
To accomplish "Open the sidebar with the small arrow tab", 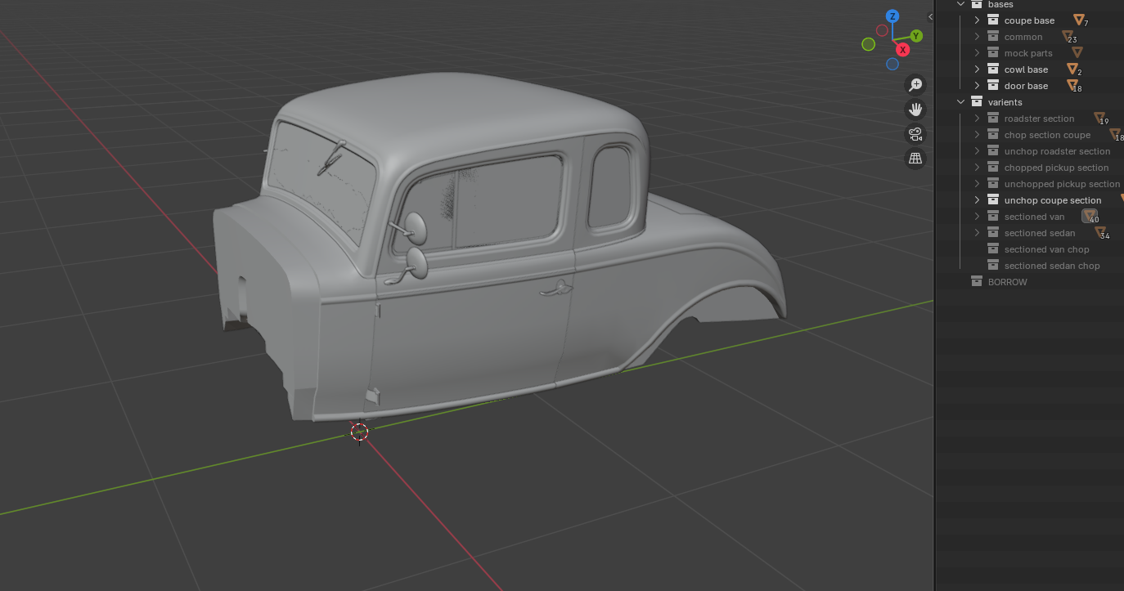I will [930, 16].
